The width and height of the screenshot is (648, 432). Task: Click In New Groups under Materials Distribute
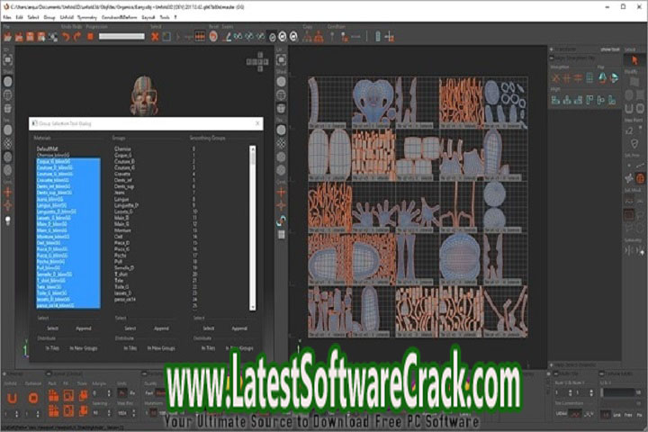84,347
